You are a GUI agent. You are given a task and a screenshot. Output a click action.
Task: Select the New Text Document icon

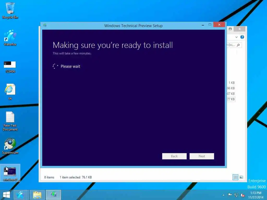[10, 121]
